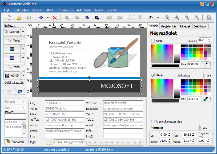
Task: Open the Keresés combo box
Action: pos(15,102)
